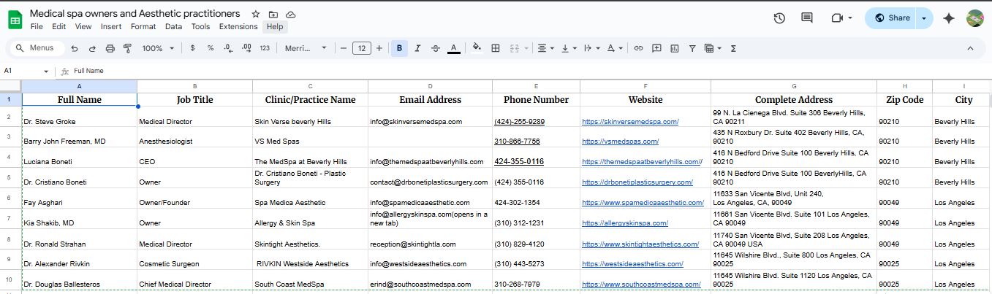The height and width of the screenshot is (294, 992).
Task: Open the Data menu
Action: 173,26
